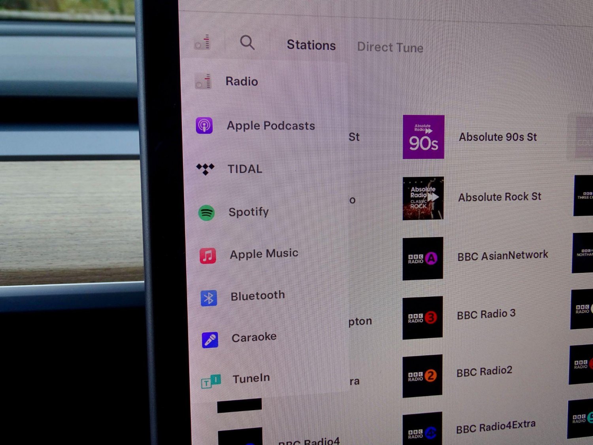Image resolution: width=593 pixels, height=445 pixels.
Task: Click the BBC Radio 2 logo
Action: pos(422,376)
